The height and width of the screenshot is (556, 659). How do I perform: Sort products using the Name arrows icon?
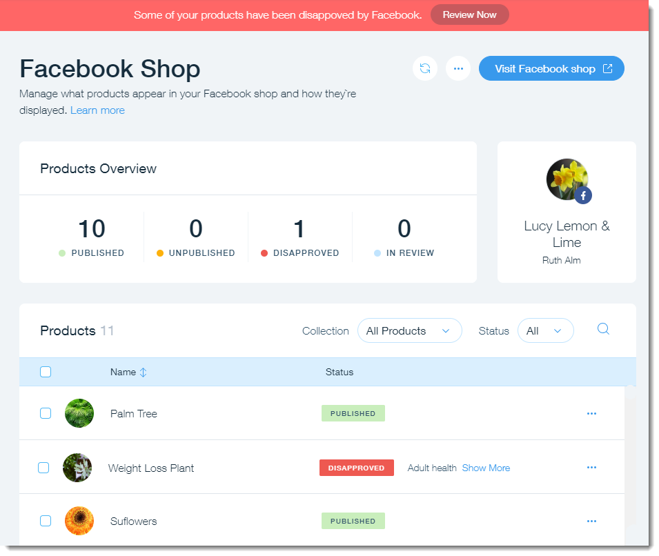click(144, 372)
